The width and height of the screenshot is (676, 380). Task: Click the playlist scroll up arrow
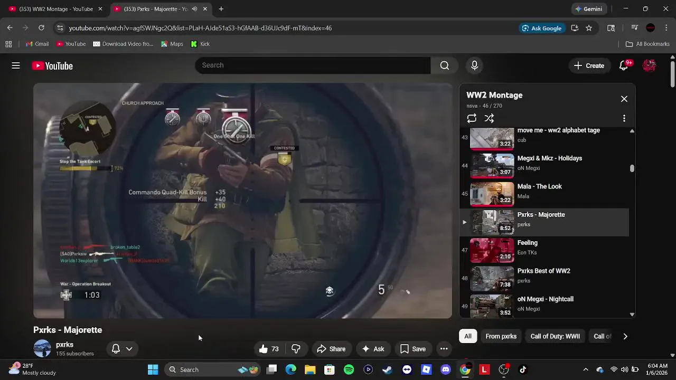632,131
